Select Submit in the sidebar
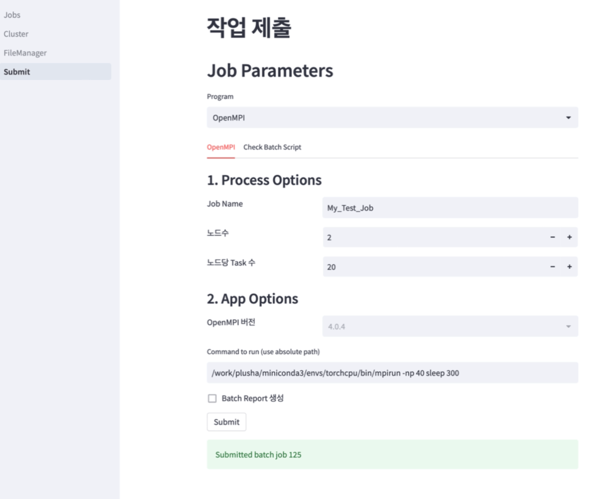Viewport: 606px width, 499px height. (17, 72)
